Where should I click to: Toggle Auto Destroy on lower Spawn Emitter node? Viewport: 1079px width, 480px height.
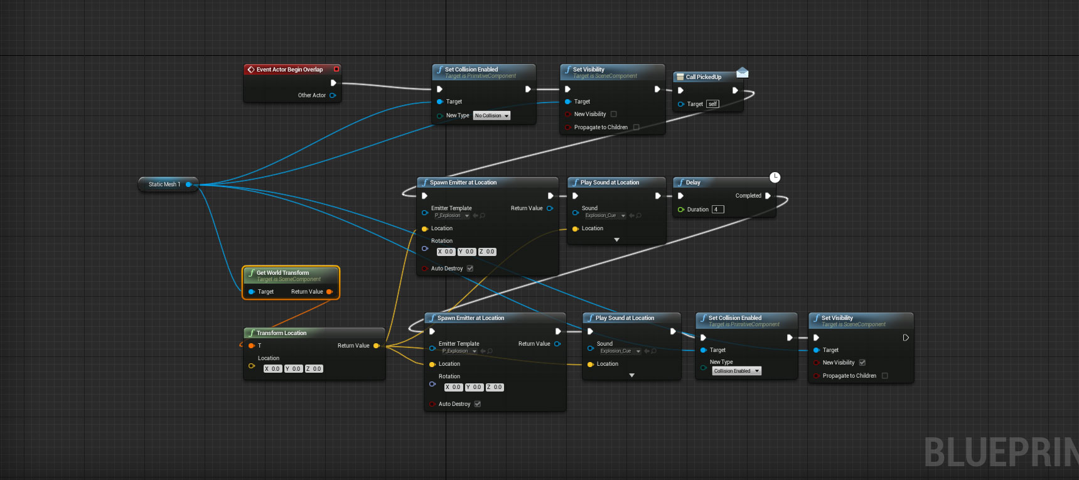click(x=478, y=404)
